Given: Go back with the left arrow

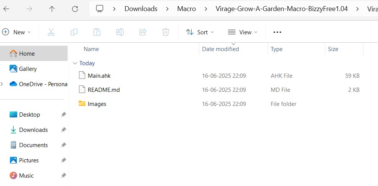Looking at the screenshot, I should click(6, 9).
